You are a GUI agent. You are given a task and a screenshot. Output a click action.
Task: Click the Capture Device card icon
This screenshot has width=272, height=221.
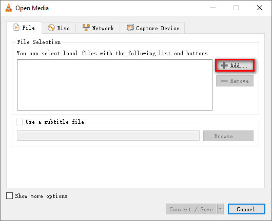coord(130,28)
